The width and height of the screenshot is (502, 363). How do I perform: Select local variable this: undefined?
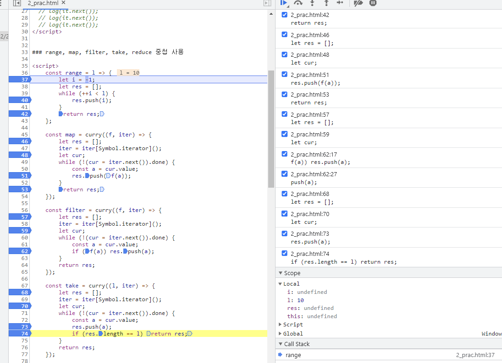(312, 316)
